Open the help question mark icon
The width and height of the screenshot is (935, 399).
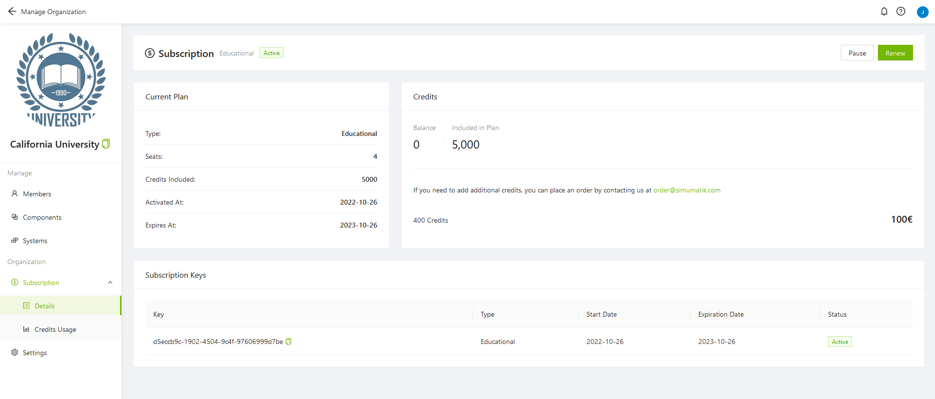click(901, 11)
